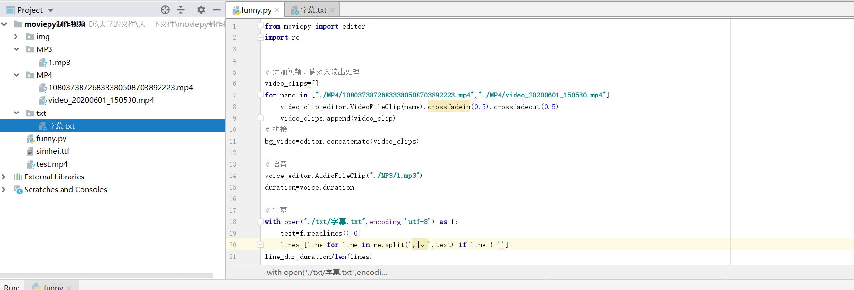Screen dimensions: 854x290
Task: Switch to the 字幕.txt editor tab
Action: coord(313,10)
